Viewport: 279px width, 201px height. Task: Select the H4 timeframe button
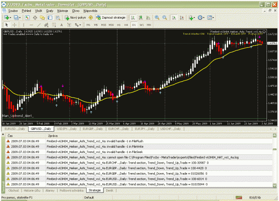click(x=126, y=25)
